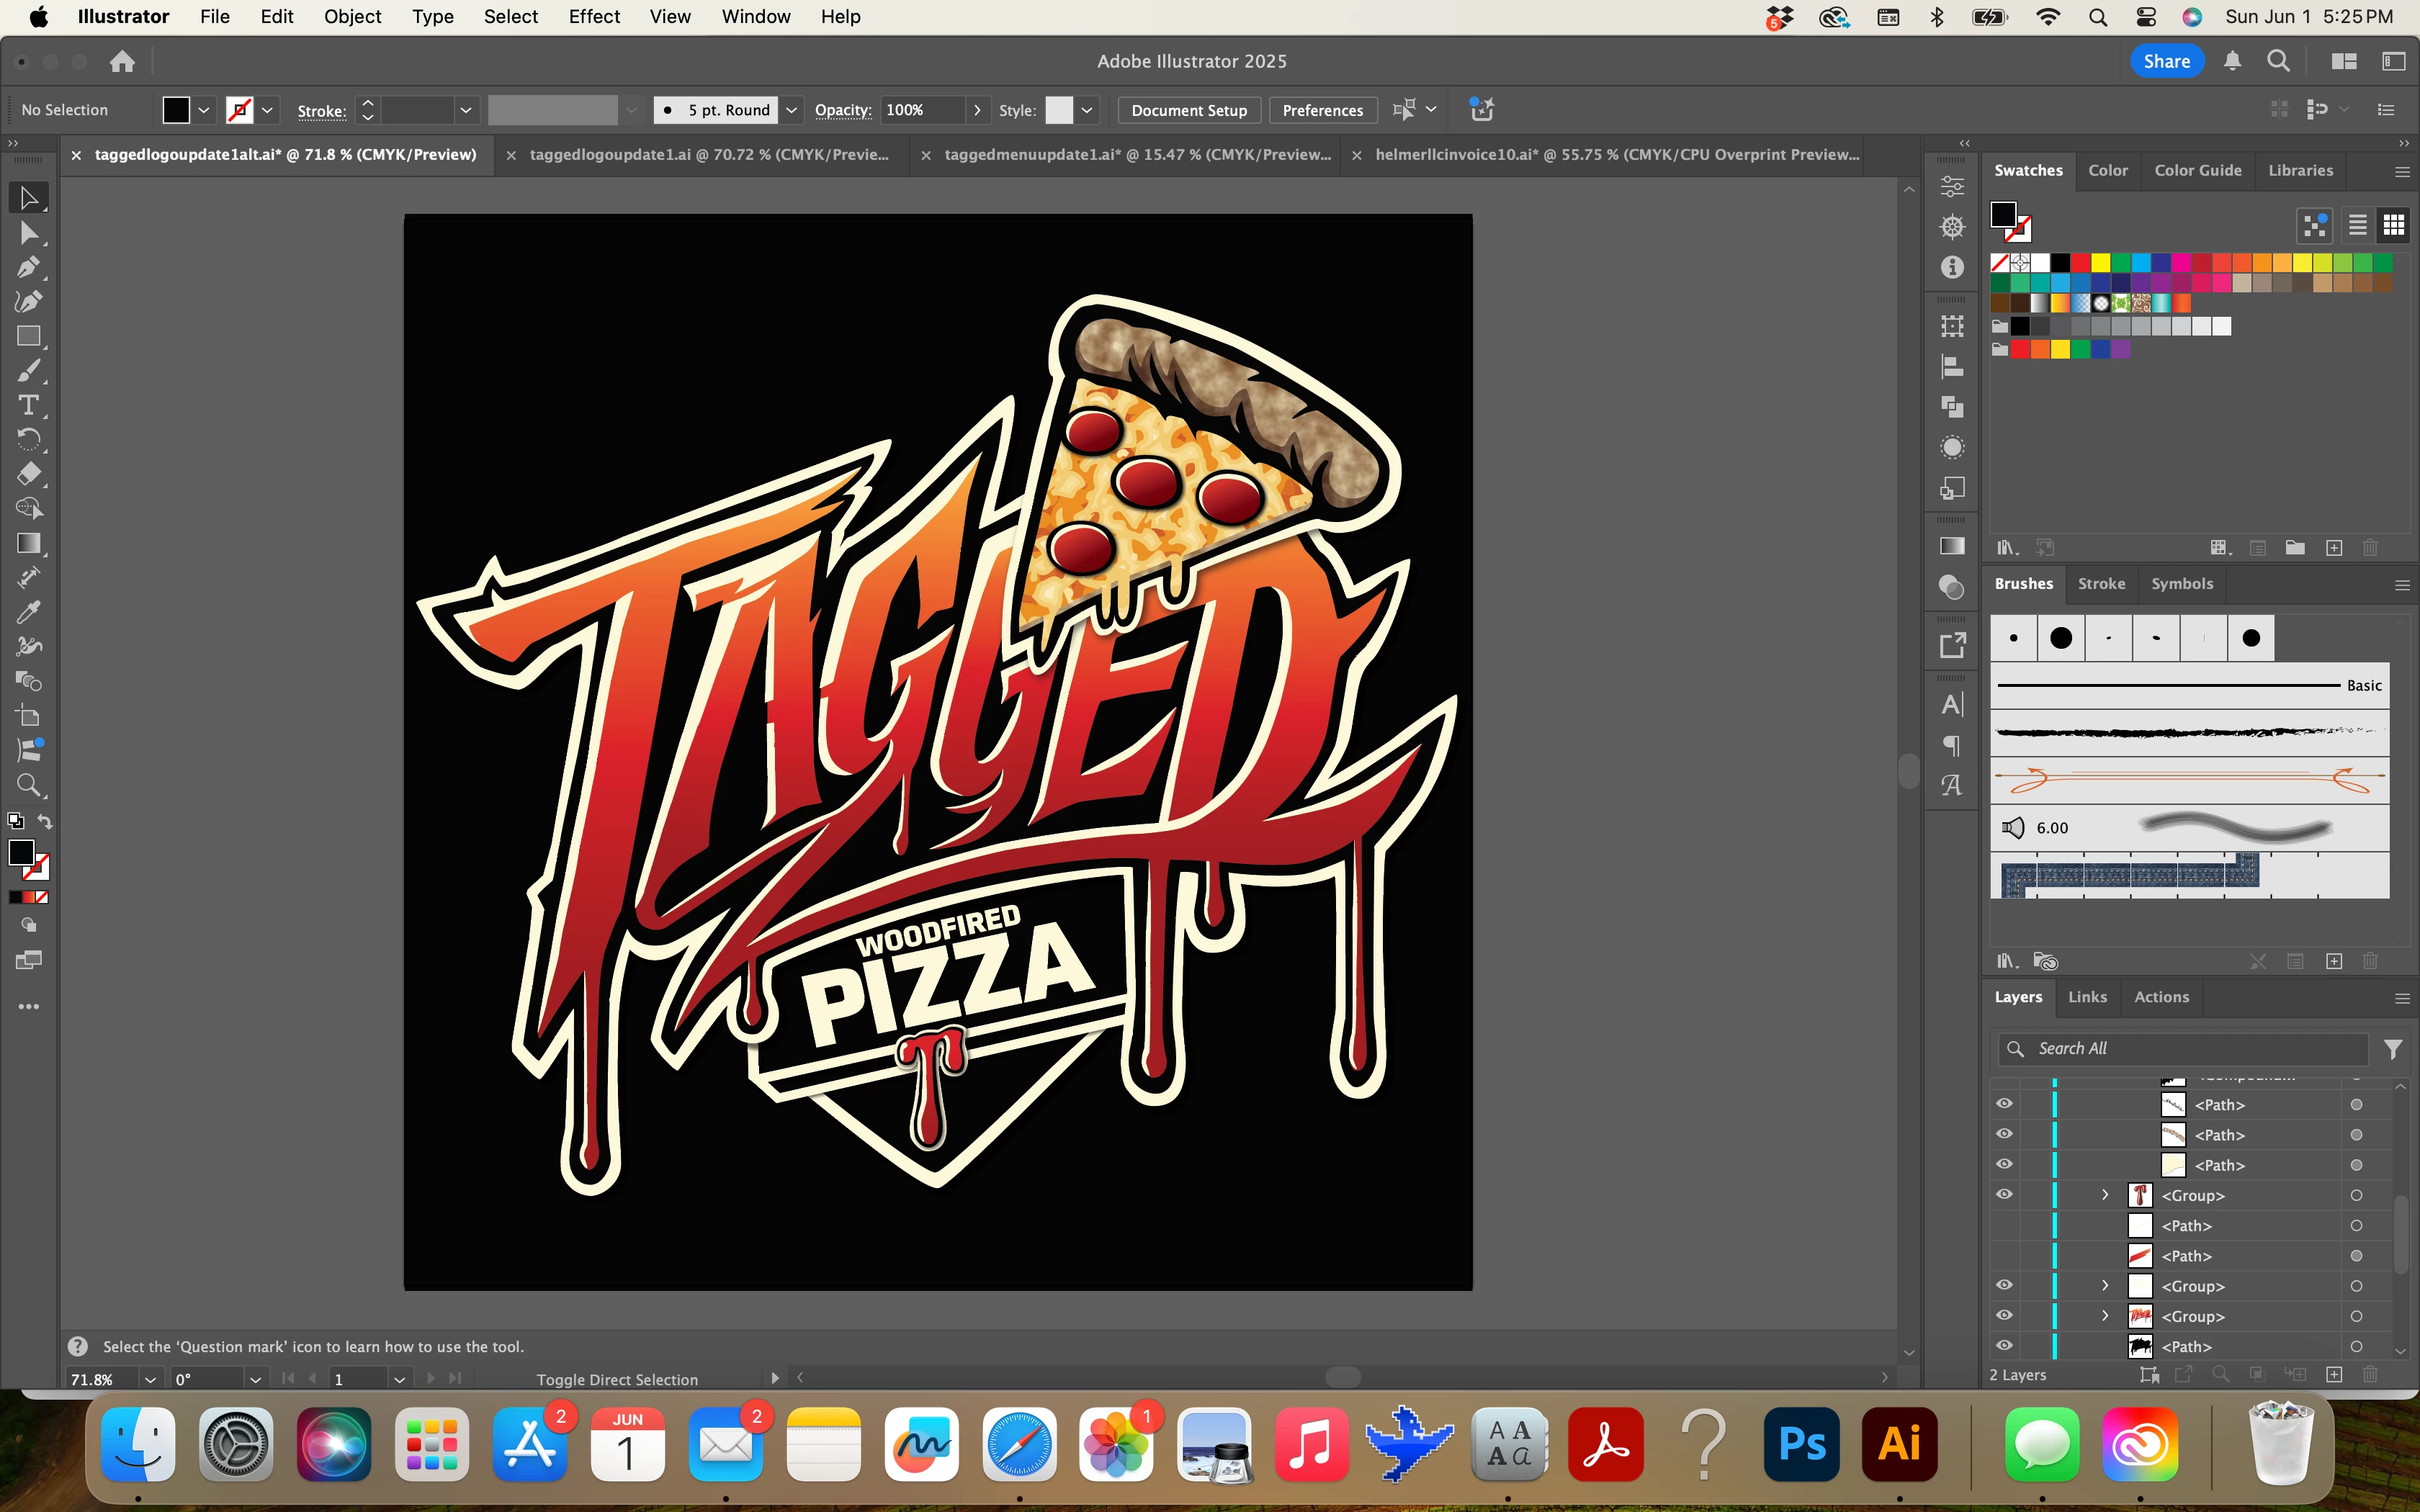
Task: Choose the Paintbrush tool
Action: point(28,372)
